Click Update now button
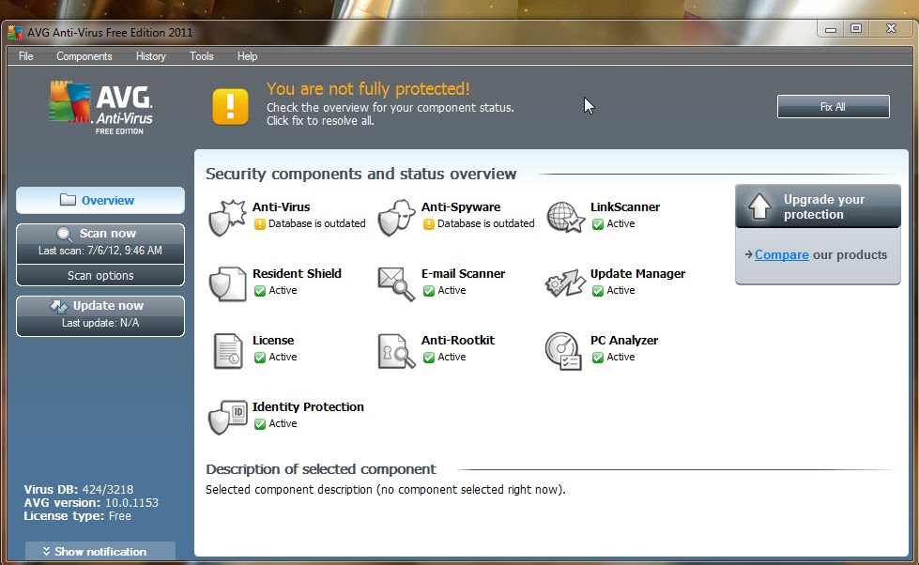This screenshot has width=919, height=565. coord(100,314)
